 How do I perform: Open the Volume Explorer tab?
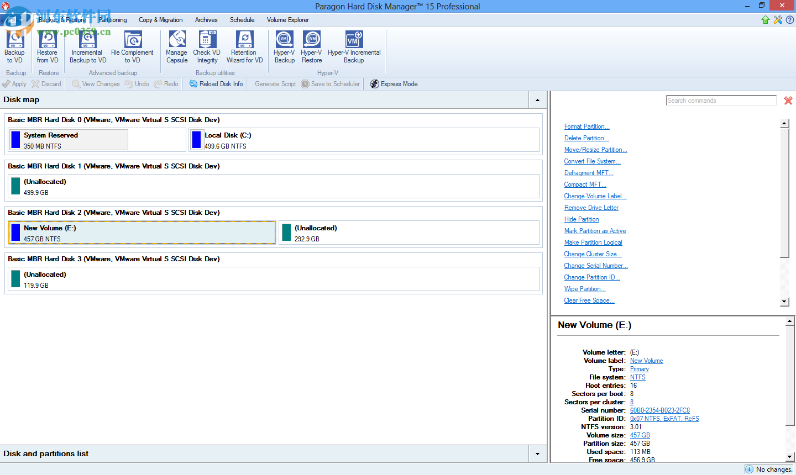[287, 20]
